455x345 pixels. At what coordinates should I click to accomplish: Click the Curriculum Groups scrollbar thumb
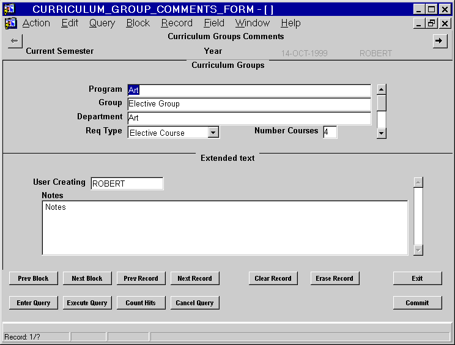pos(381,103)
